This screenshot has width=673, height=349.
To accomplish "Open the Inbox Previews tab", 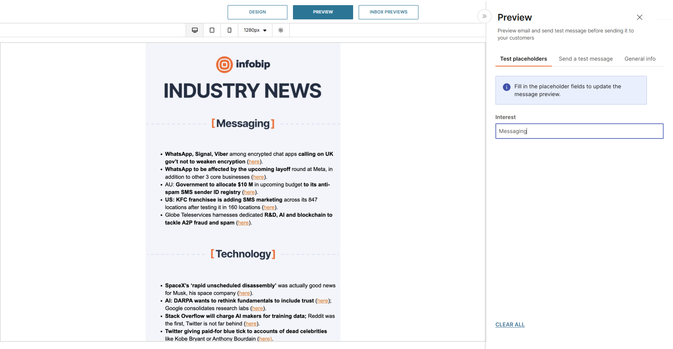I will point(388,12).
